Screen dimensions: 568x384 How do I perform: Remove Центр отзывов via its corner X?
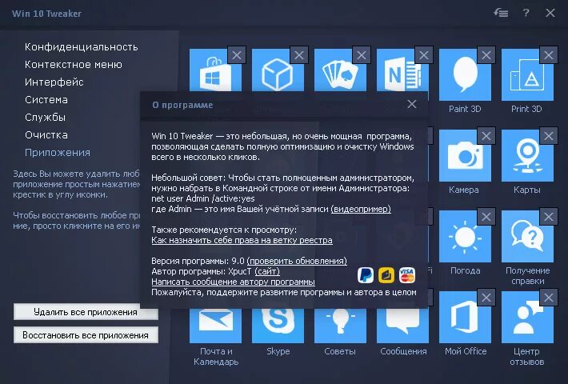549,298
